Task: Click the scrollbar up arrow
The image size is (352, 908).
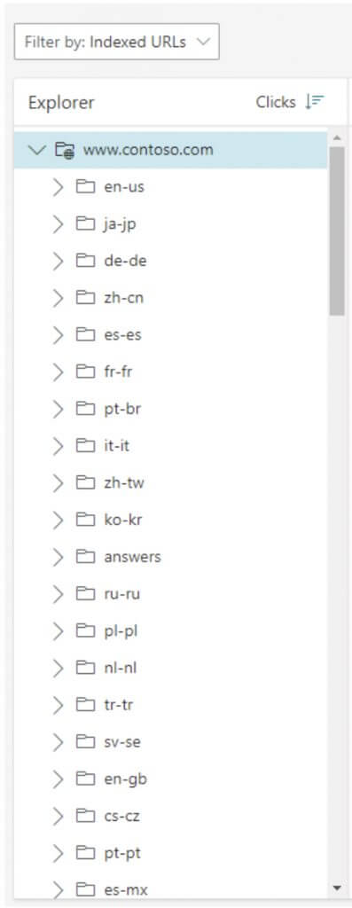Action: click(337, 137)
